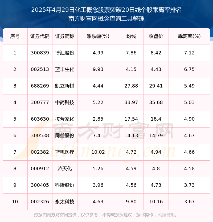Click 收盘价 value 4.43
This screenshot has width=213, height=222.
click(156, 69)
